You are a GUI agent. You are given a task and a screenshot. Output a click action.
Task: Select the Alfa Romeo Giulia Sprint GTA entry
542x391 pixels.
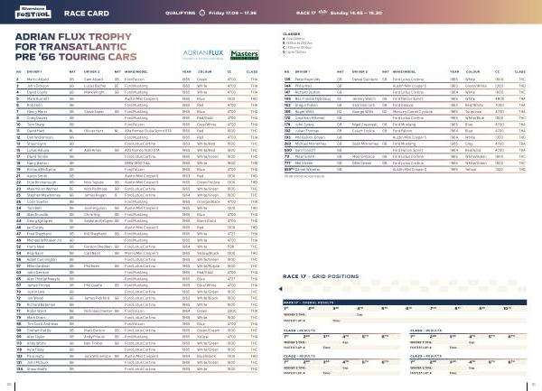(148, 131)
